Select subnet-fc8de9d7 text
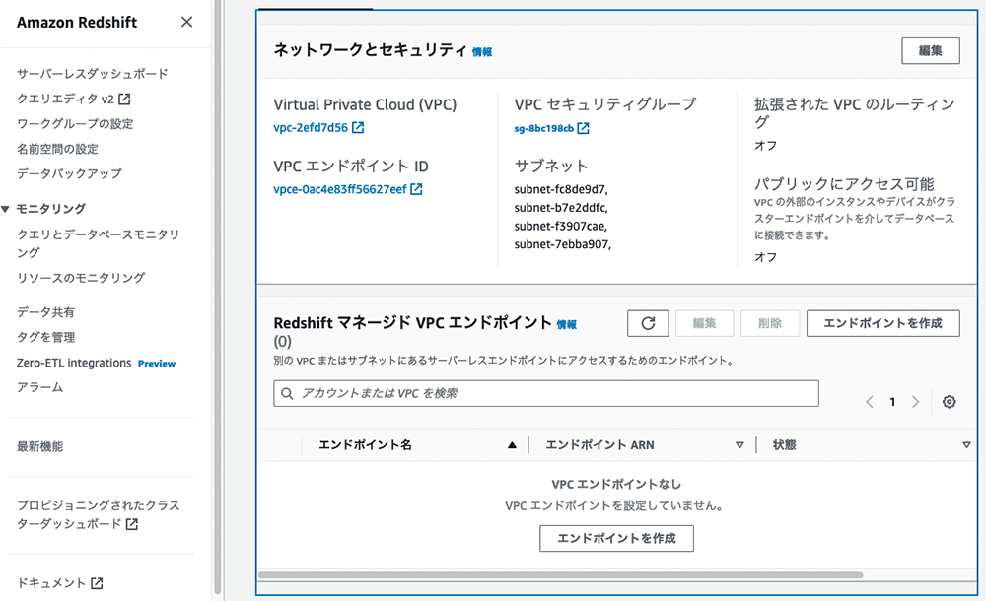The height and width of the screenshot is (601, 986). (x=560, y=189)
